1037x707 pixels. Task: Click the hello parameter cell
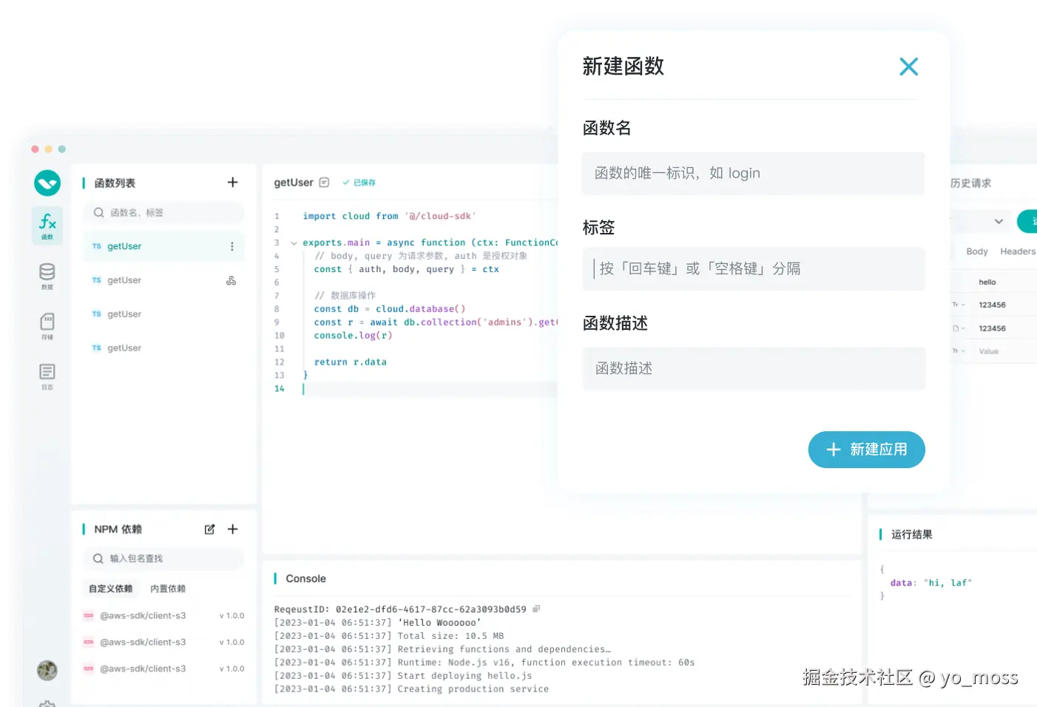point(987,282)
